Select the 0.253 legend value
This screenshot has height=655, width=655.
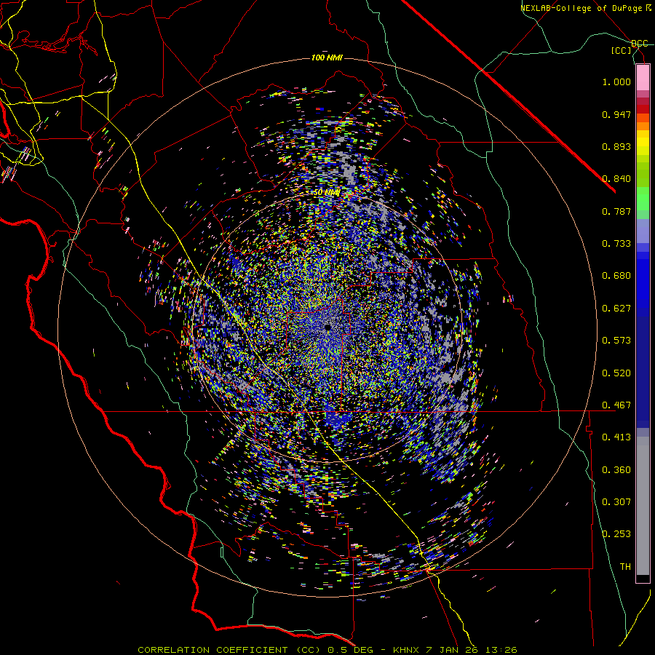coord(616,534)
